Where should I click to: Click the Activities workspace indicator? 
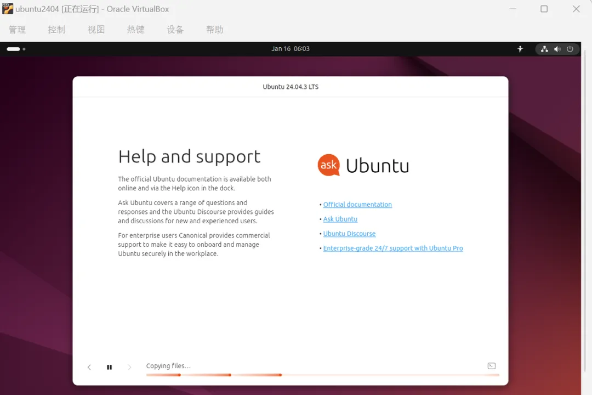[x=16, y=49]
